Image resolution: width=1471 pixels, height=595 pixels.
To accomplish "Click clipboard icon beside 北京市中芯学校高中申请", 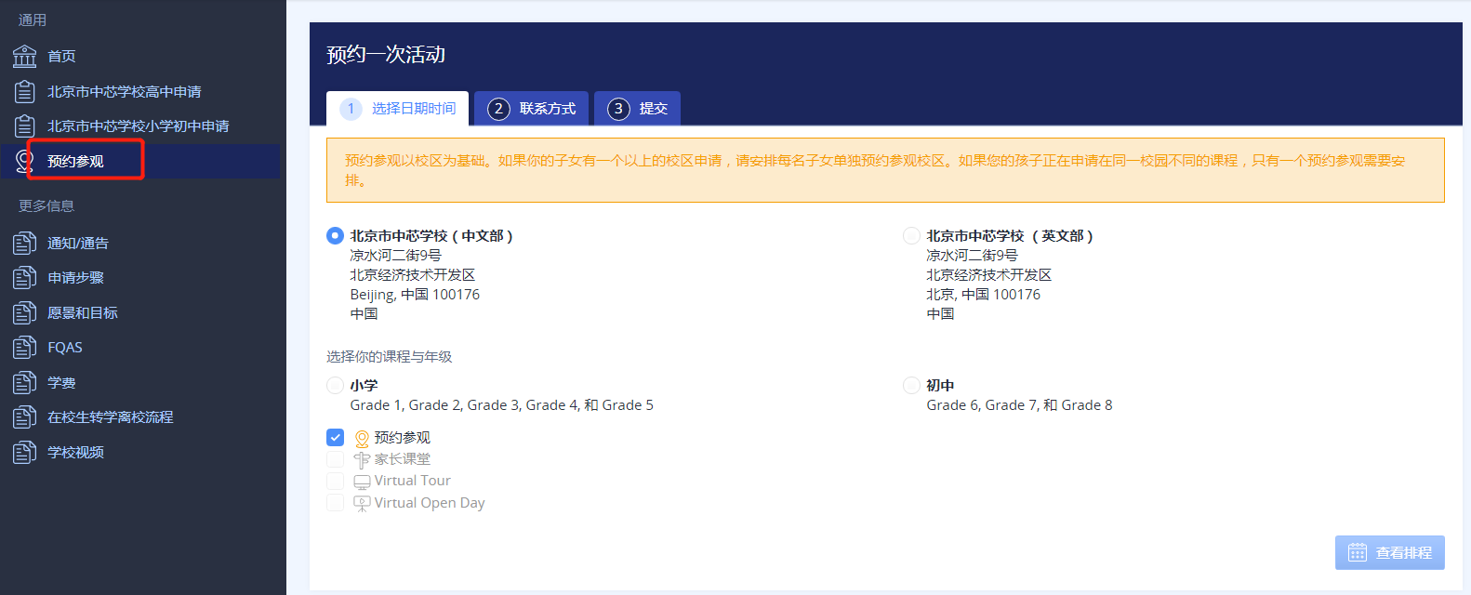I will pos(24,92).
